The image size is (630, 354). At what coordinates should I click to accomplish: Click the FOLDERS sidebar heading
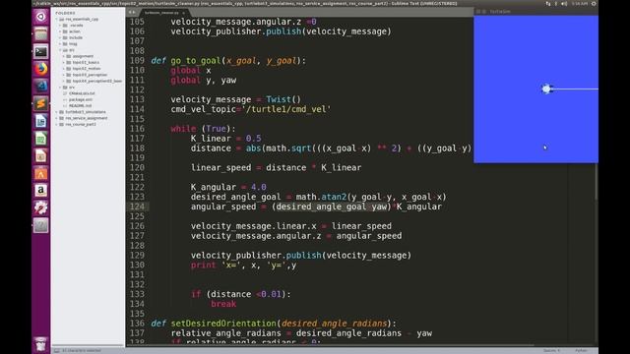pyautogui.click(x=65, y=13)
